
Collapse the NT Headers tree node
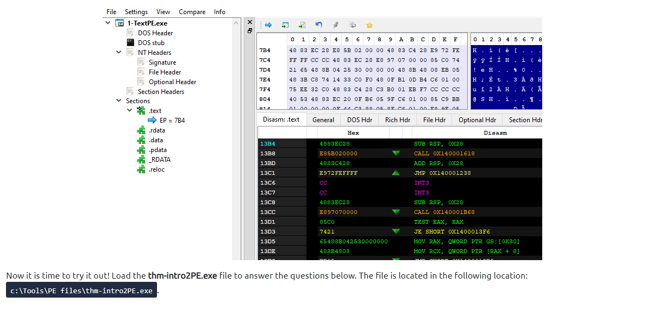click(x=119, y=52)
